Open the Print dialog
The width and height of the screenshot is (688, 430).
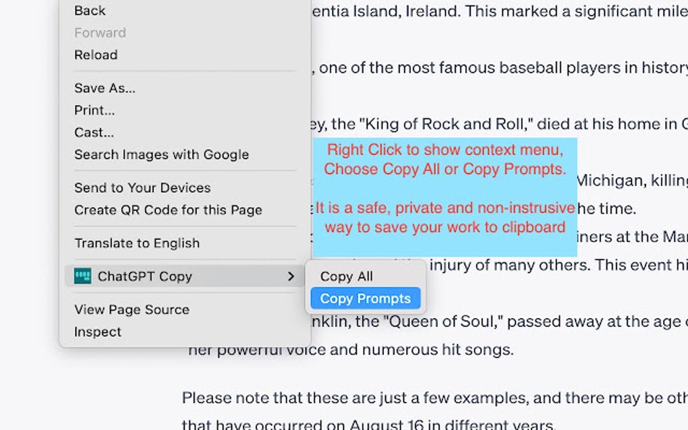pos(94,110)
